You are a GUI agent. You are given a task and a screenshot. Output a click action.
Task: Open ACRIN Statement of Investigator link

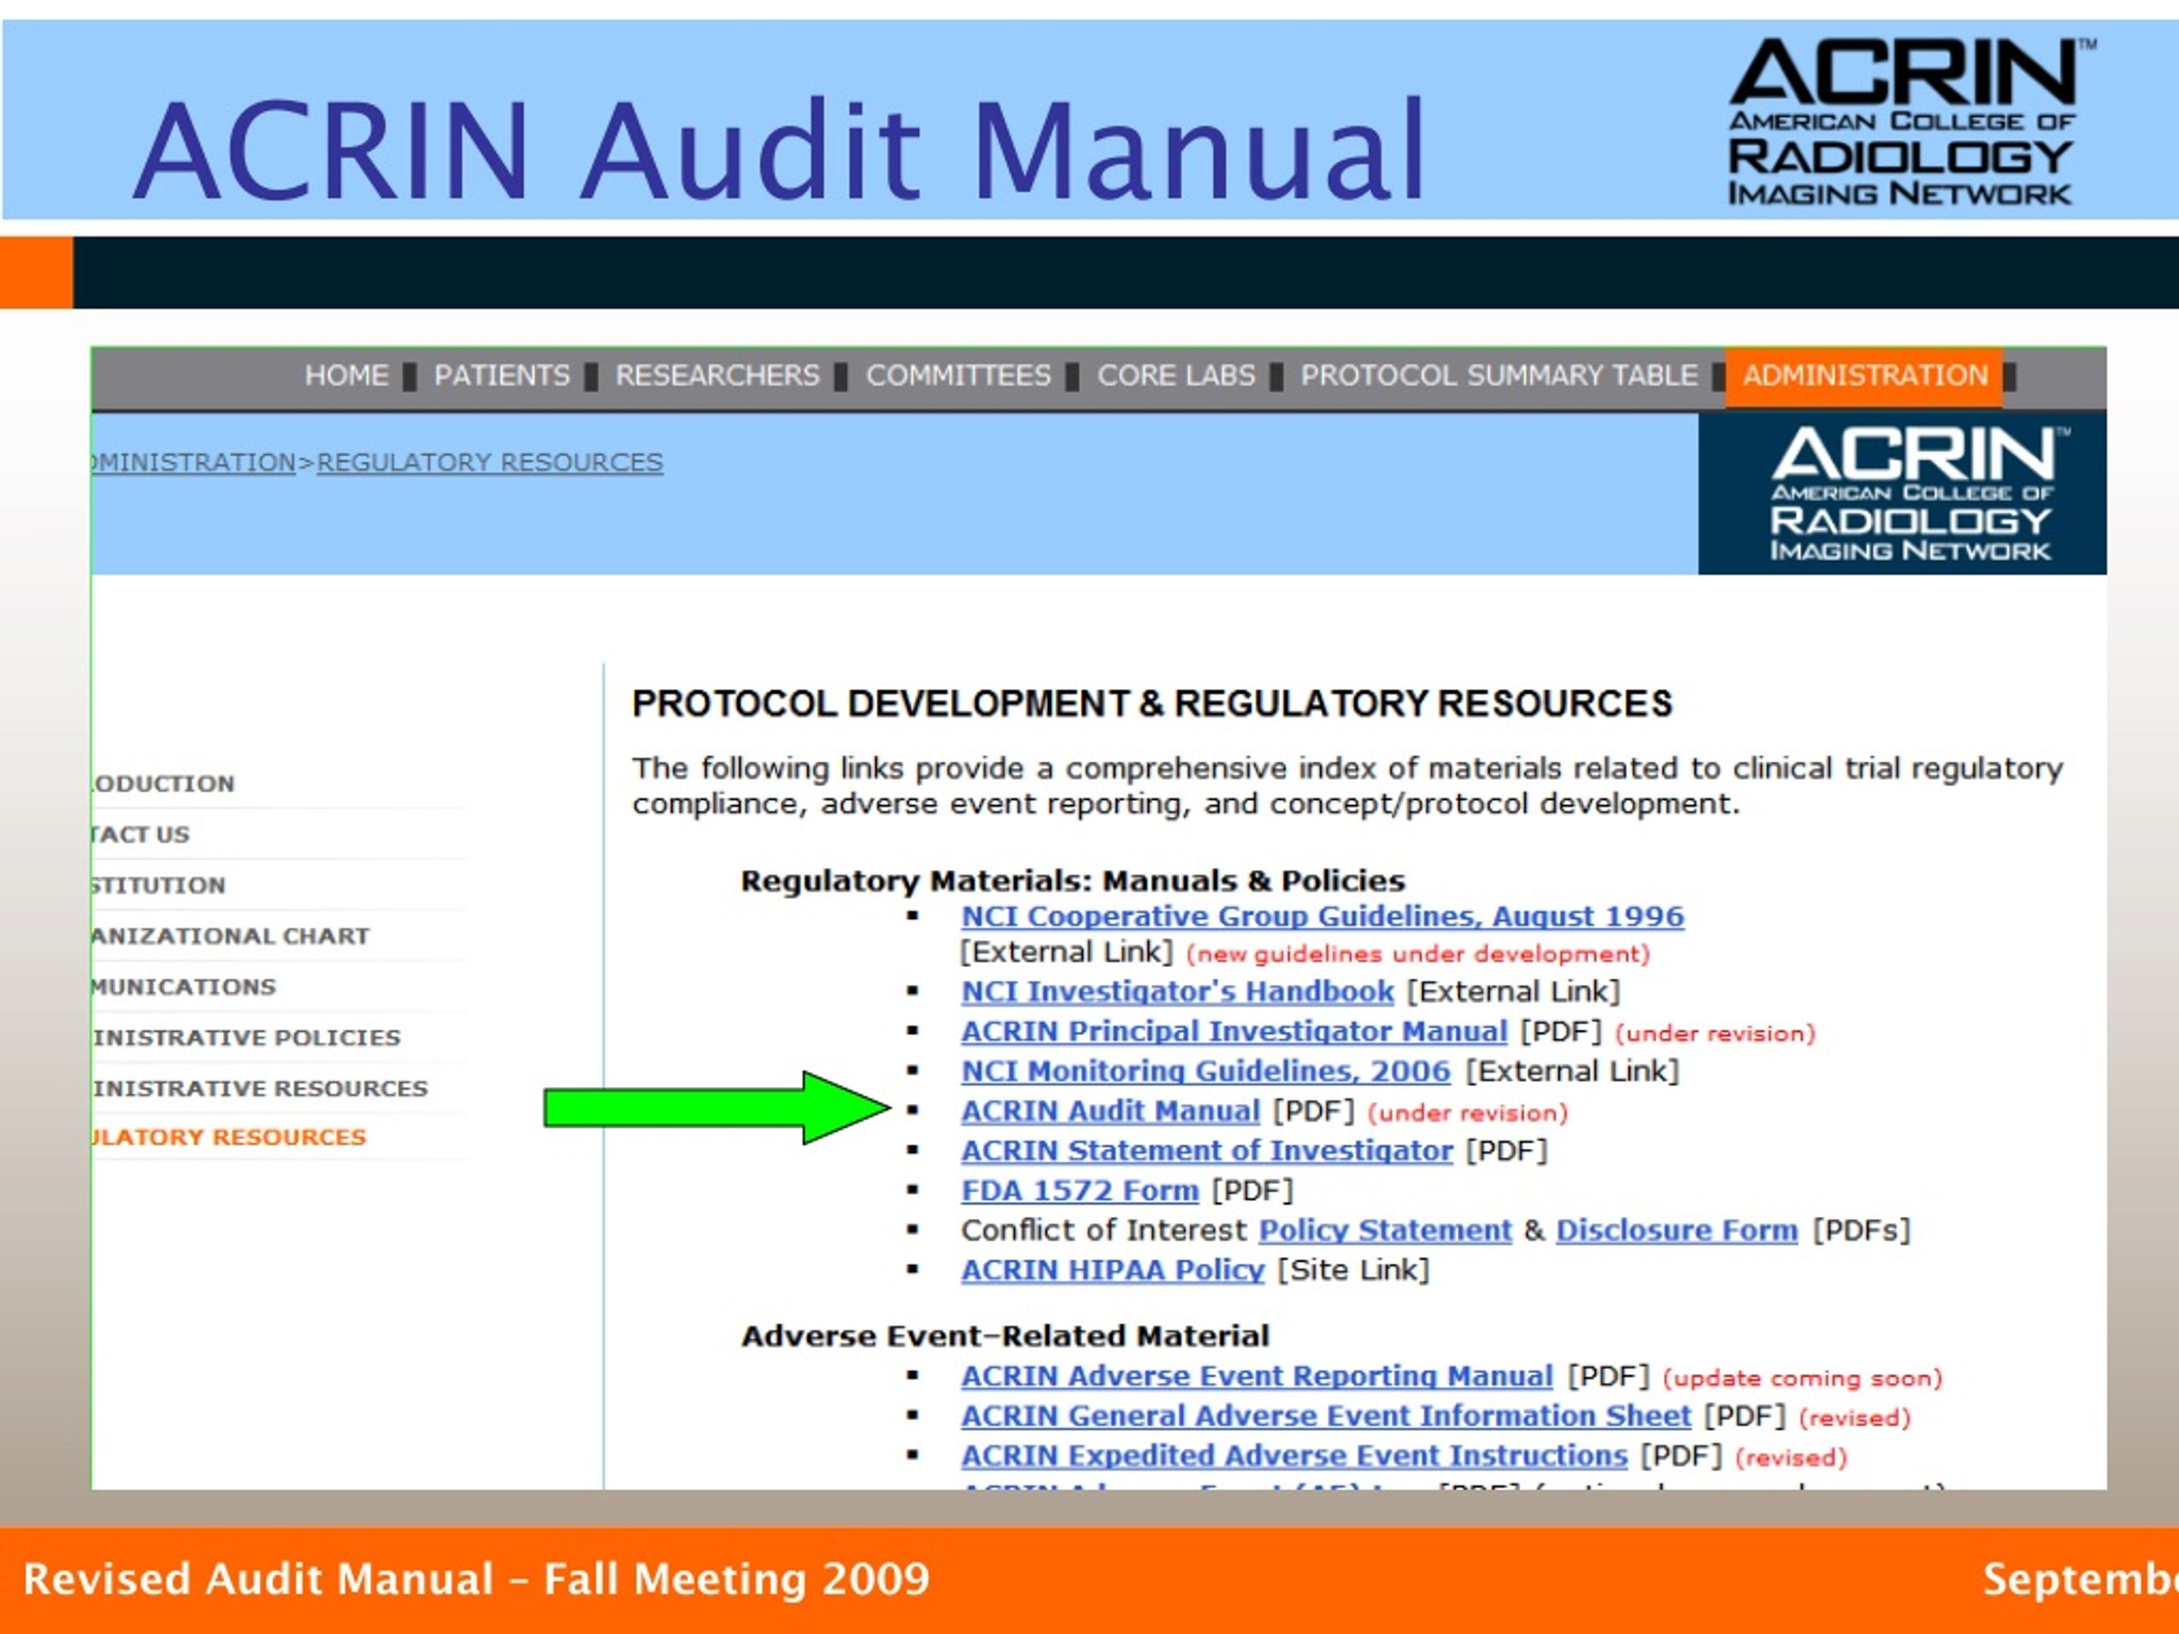(x=1207, y=1151)
